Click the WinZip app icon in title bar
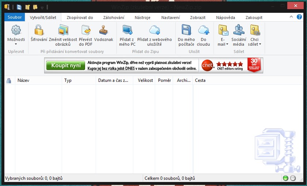The image size is (307, 186). [7, 7]
